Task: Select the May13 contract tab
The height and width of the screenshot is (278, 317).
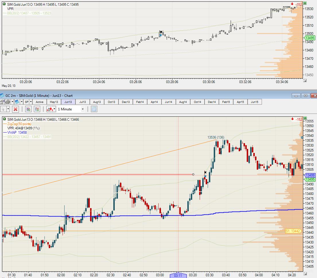Action: pos(54,102)
